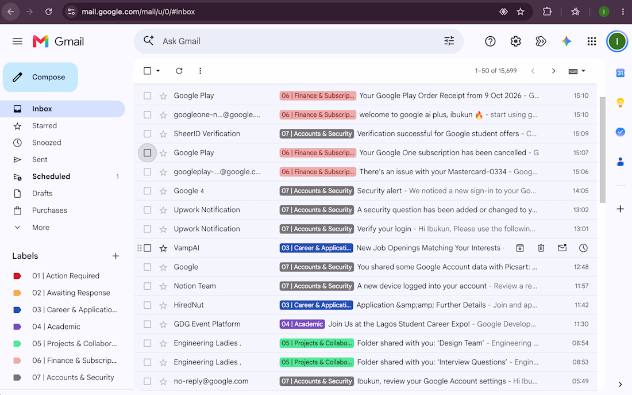632x395 pixels.
Task: Snooze the VampAI email with clock icon
Action: point(583,248)
